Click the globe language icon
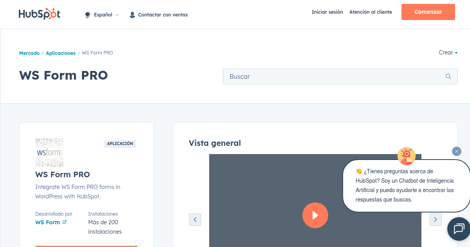 88,15
